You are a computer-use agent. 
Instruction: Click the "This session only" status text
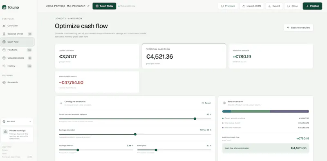128,6
